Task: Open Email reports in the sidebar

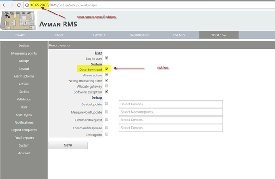Action: pos(24,138)
